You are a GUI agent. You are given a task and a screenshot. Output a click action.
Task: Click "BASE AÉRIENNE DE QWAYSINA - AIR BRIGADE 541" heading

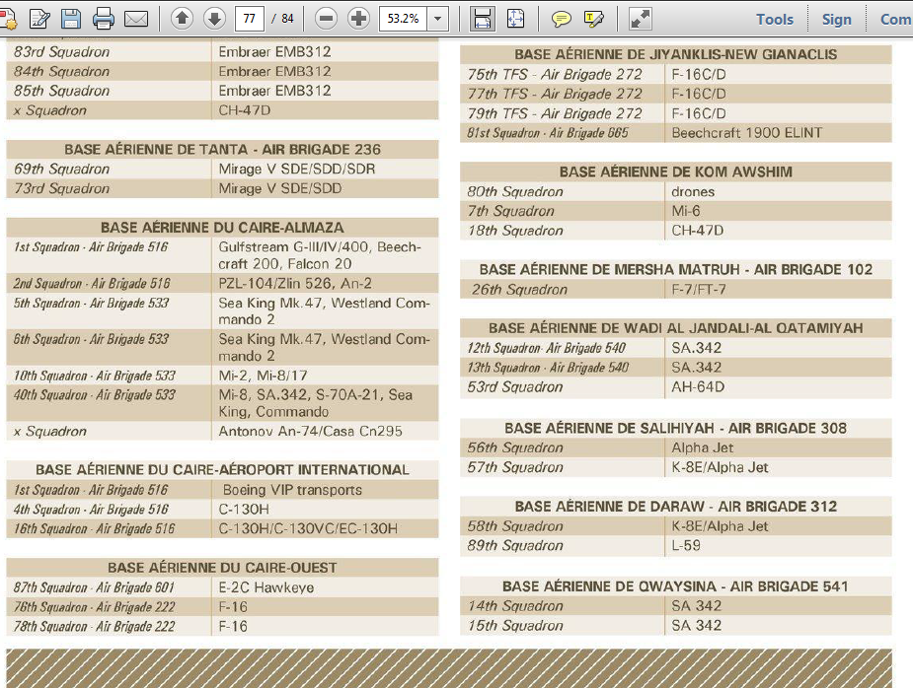675,586
